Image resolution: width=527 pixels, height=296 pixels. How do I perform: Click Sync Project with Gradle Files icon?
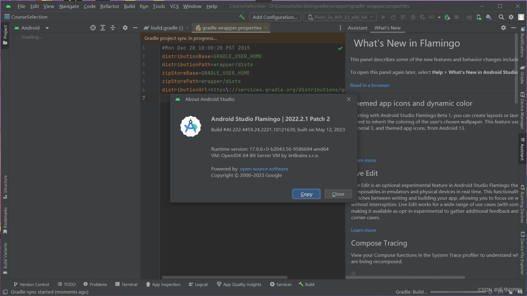pos(469,17)
